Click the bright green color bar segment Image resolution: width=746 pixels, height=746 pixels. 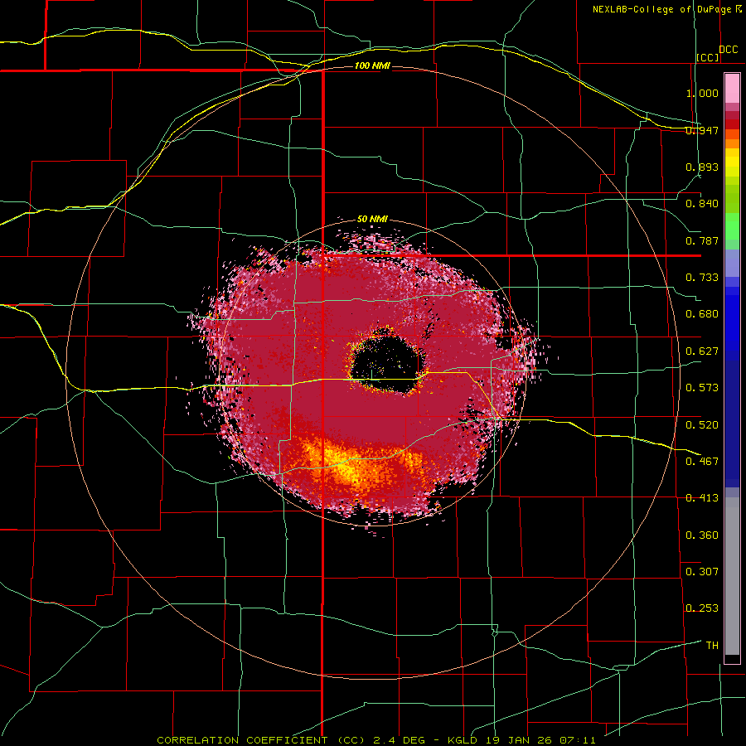coord(732,225)
